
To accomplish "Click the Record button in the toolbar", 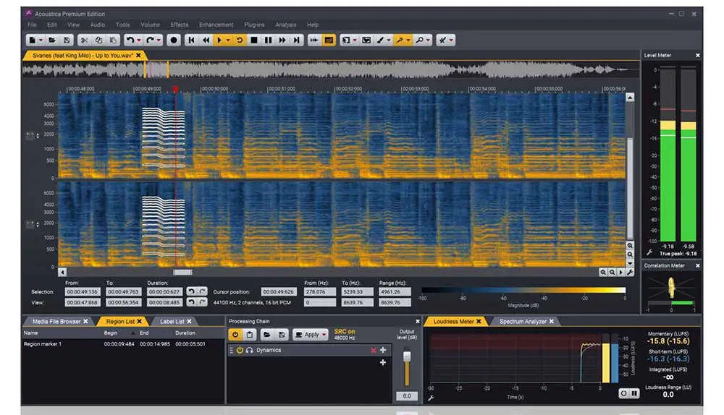I will coord(174,40).
